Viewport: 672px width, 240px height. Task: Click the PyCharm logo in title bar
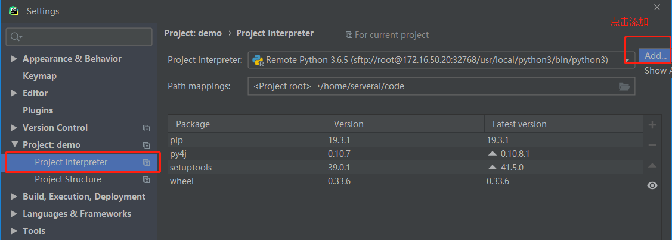coord(14,11)
